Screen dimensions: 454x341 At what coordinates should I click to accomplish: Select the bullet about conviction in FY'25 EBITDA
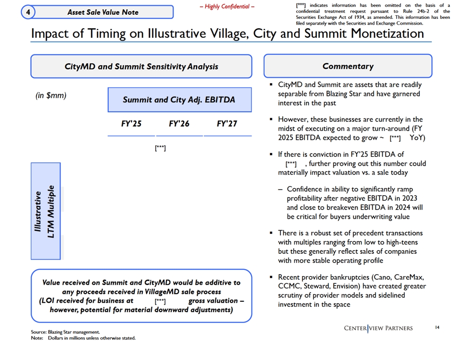tap(352, 163)
